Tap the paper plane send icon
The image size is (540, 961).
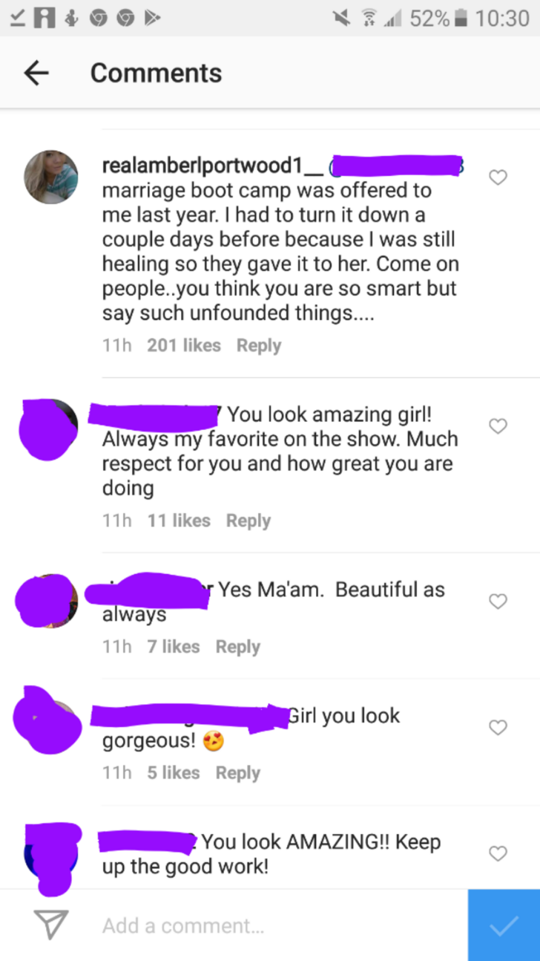(51, 925)
